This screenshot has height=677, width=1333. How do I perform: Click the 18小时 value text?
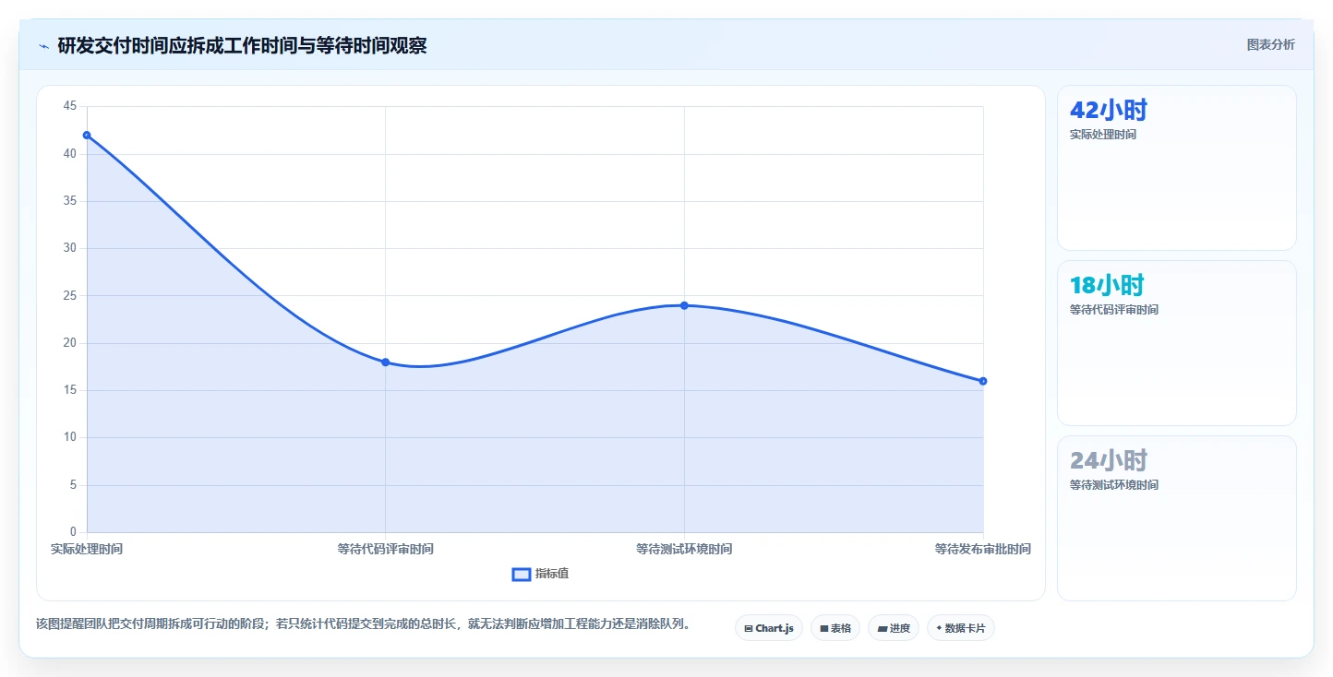1107,286
